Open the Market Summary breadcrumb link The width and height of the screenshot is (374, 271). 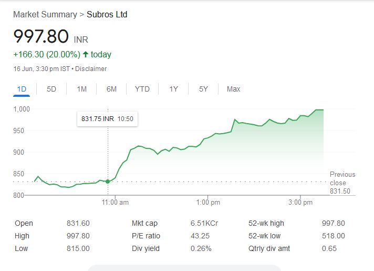tap(45, 15)
